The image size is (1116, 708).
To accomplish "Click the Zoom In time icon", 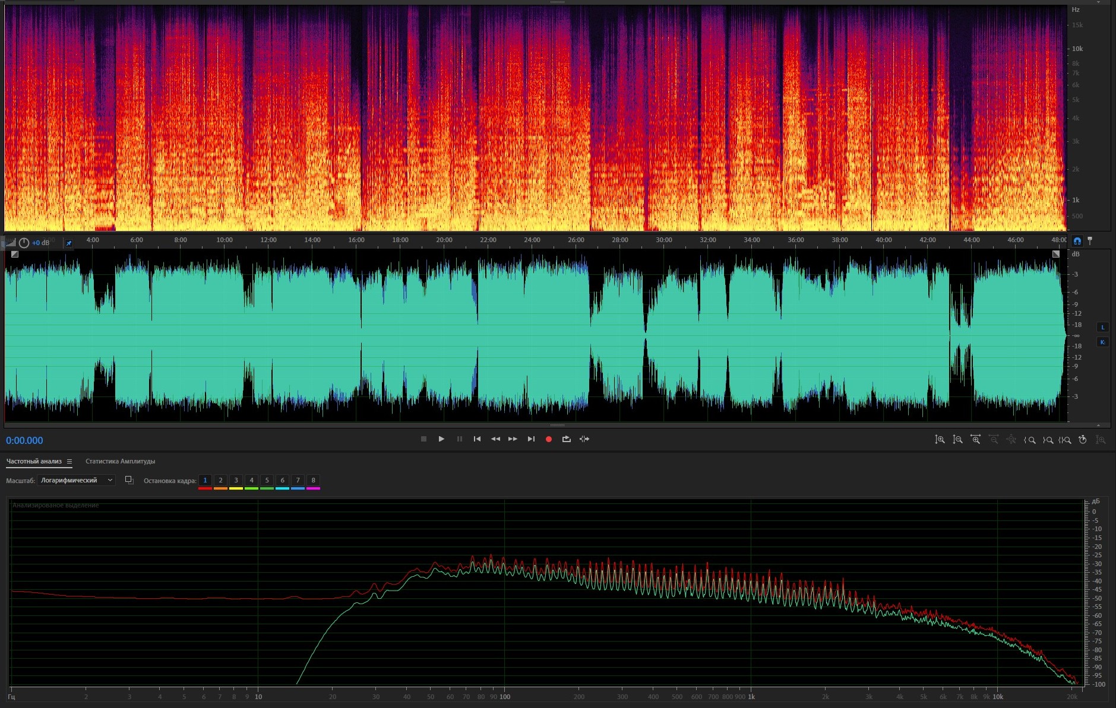I will [975, 440].
